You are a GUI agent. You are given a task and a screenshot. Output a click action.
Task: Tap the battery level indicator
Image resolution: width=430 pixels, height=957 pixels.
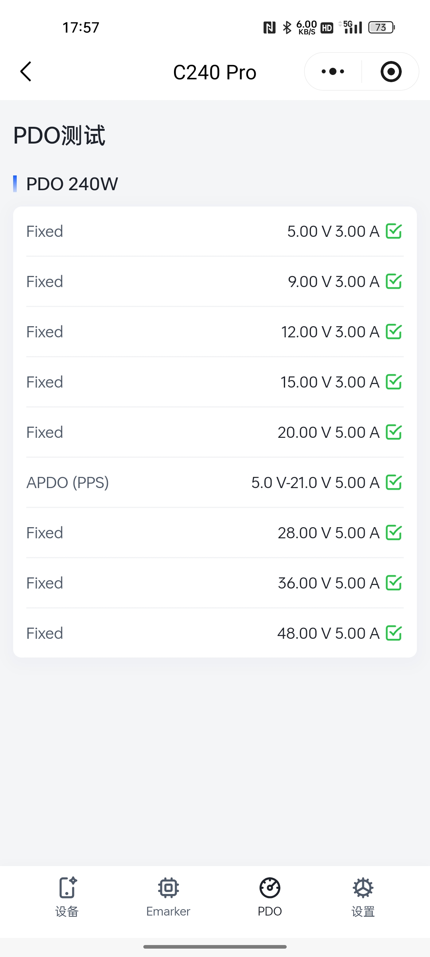click(x=381, y=28)
